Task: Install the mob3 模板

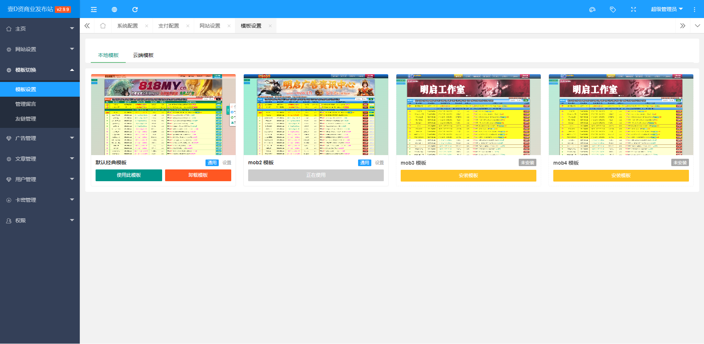Action: tap(468, 176)
